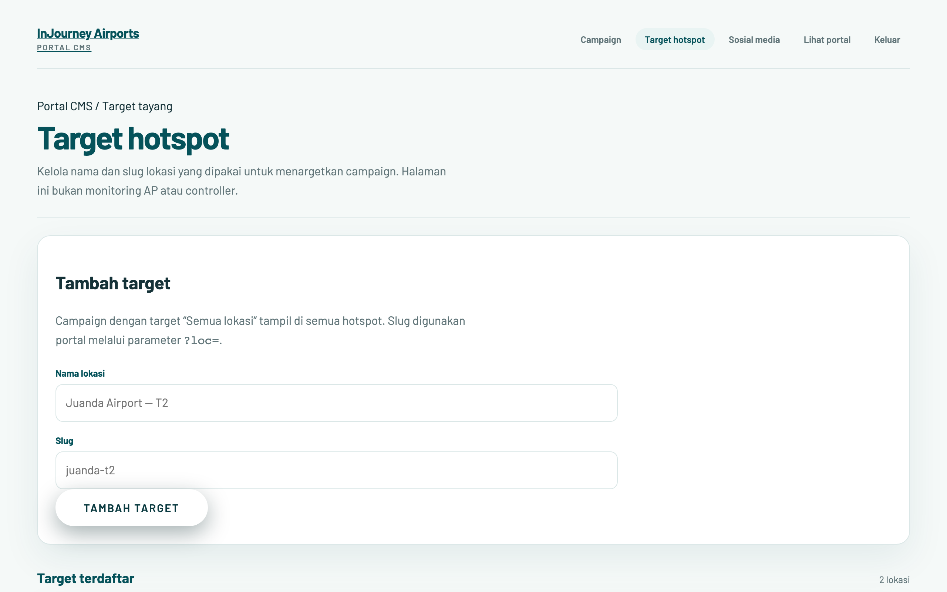Click the "Target terdaftar" section heading
Viewport: 947px width, 592px height.
click(x=86, y=578)
